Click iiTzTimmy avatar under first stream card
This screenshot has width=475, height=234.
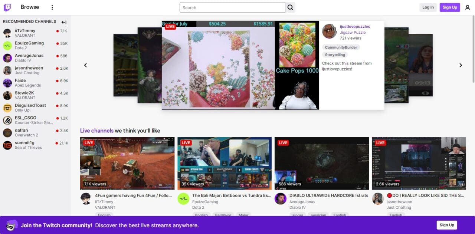86,198
